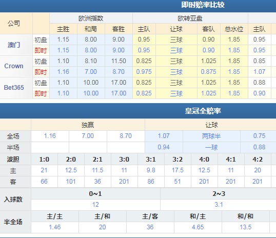Screen dimensions: 276x238
Task: Click 主 odds 17.5 for 3:2
Action: point(178,170)
